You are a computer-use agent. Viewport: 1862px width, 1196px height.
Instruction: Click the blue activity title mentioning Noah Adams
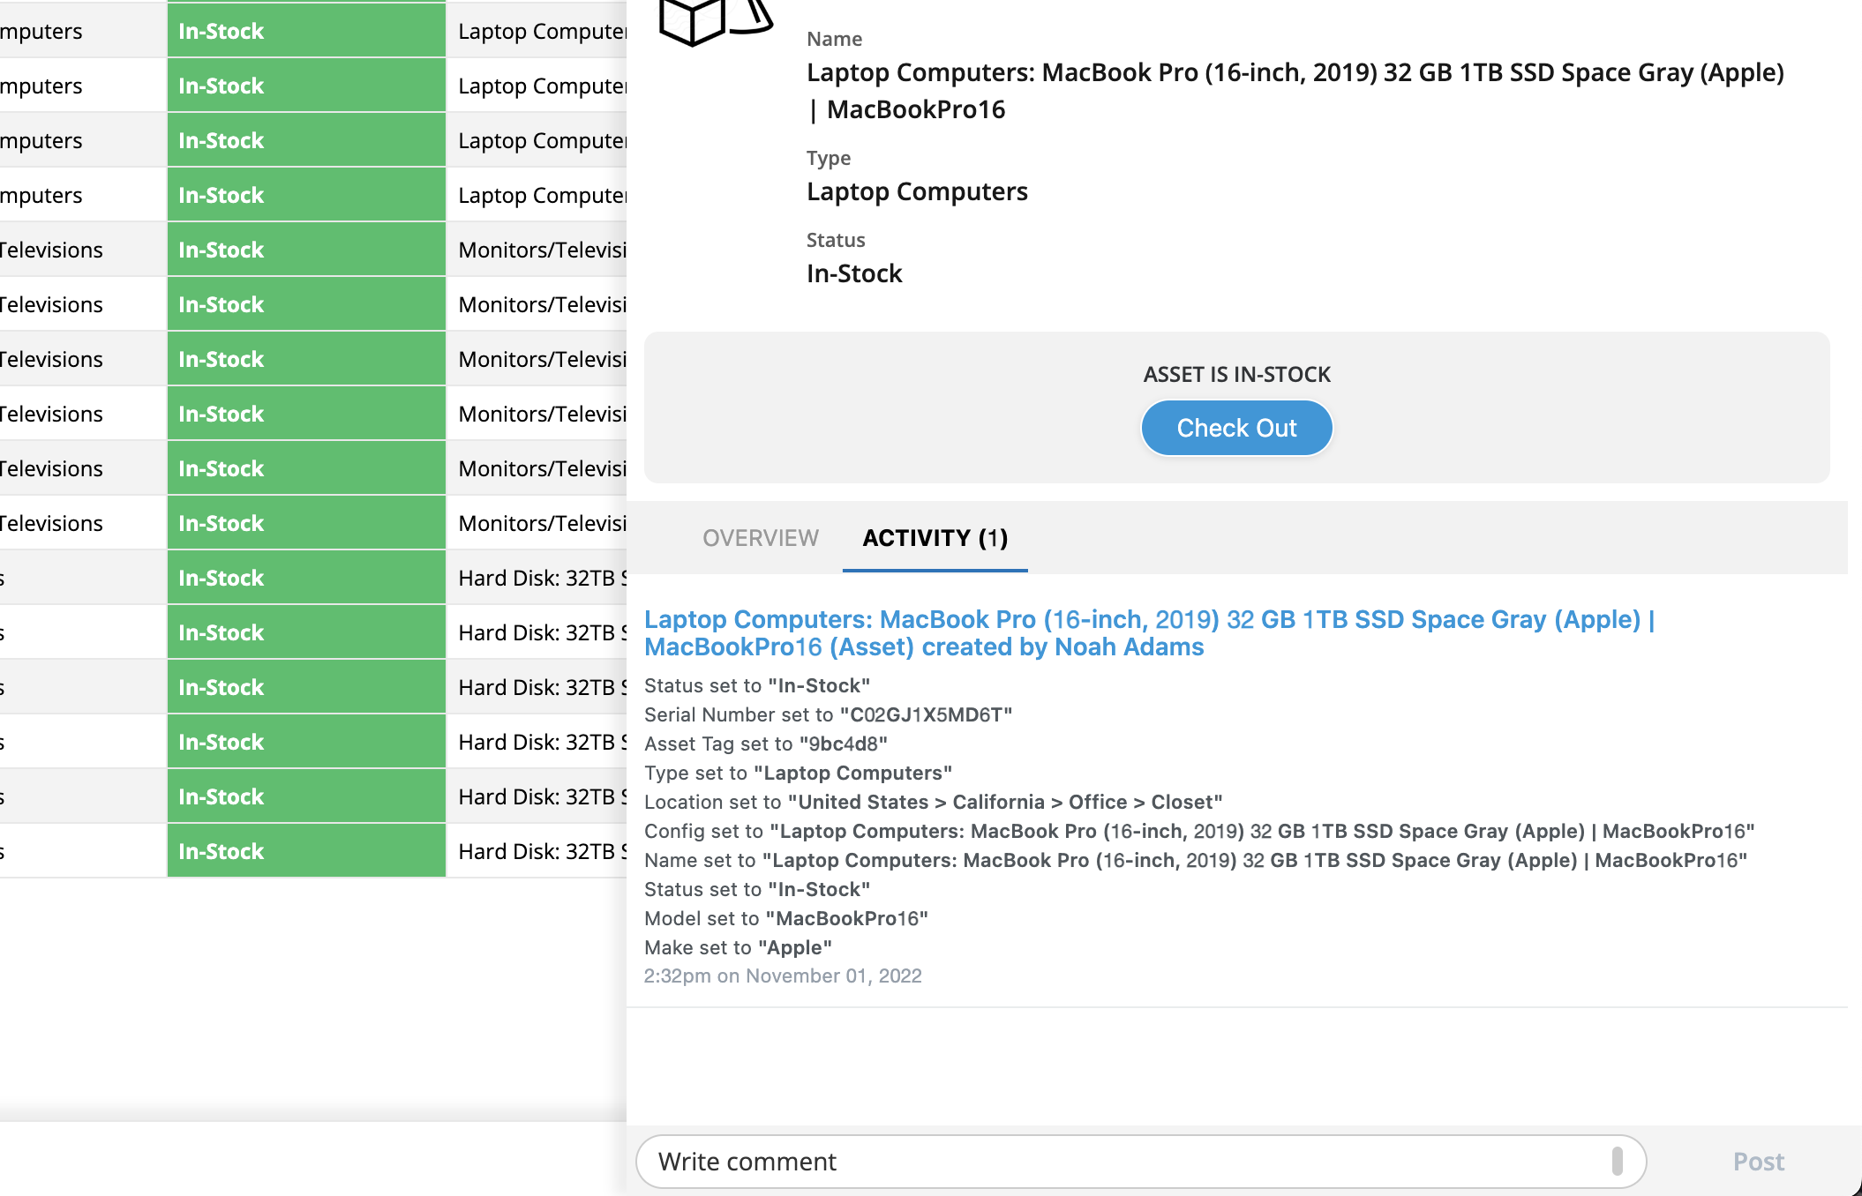click(x=1059, y=632)
